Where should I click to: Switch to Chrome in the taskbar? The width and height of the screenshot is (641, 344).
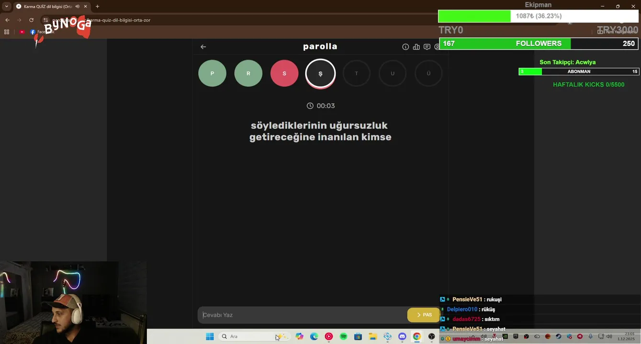(417, 336)
